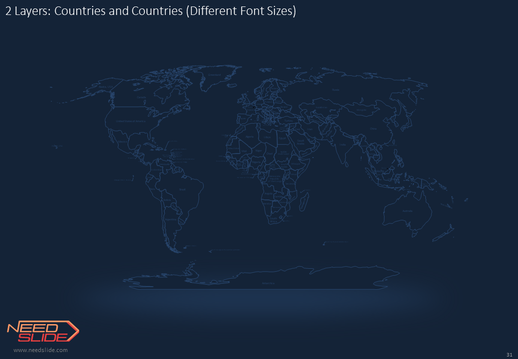Screen dimensions: 518x359
Task: Click the Mali label on the map
Action: pos(244,151)
